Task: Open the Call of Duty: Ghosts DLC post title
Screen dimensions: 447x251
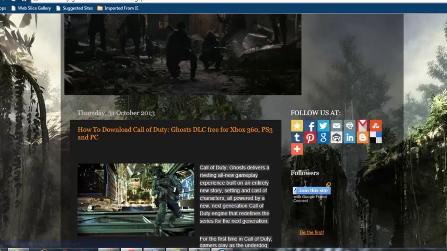Action: click(x=175, y=134)
